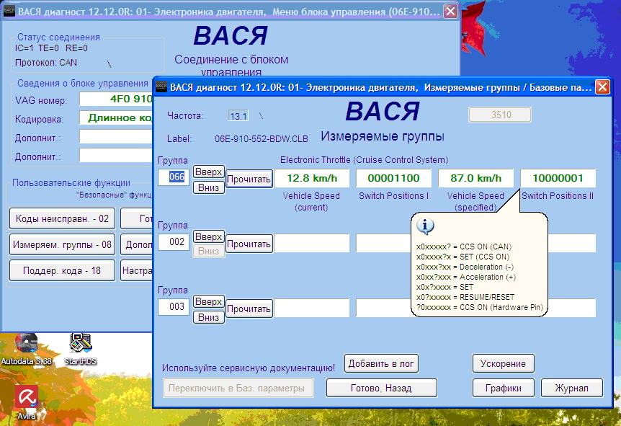621x426 pixels.
Task: Click title bar icon of background Меню блока window
Action: pos(9,12)
